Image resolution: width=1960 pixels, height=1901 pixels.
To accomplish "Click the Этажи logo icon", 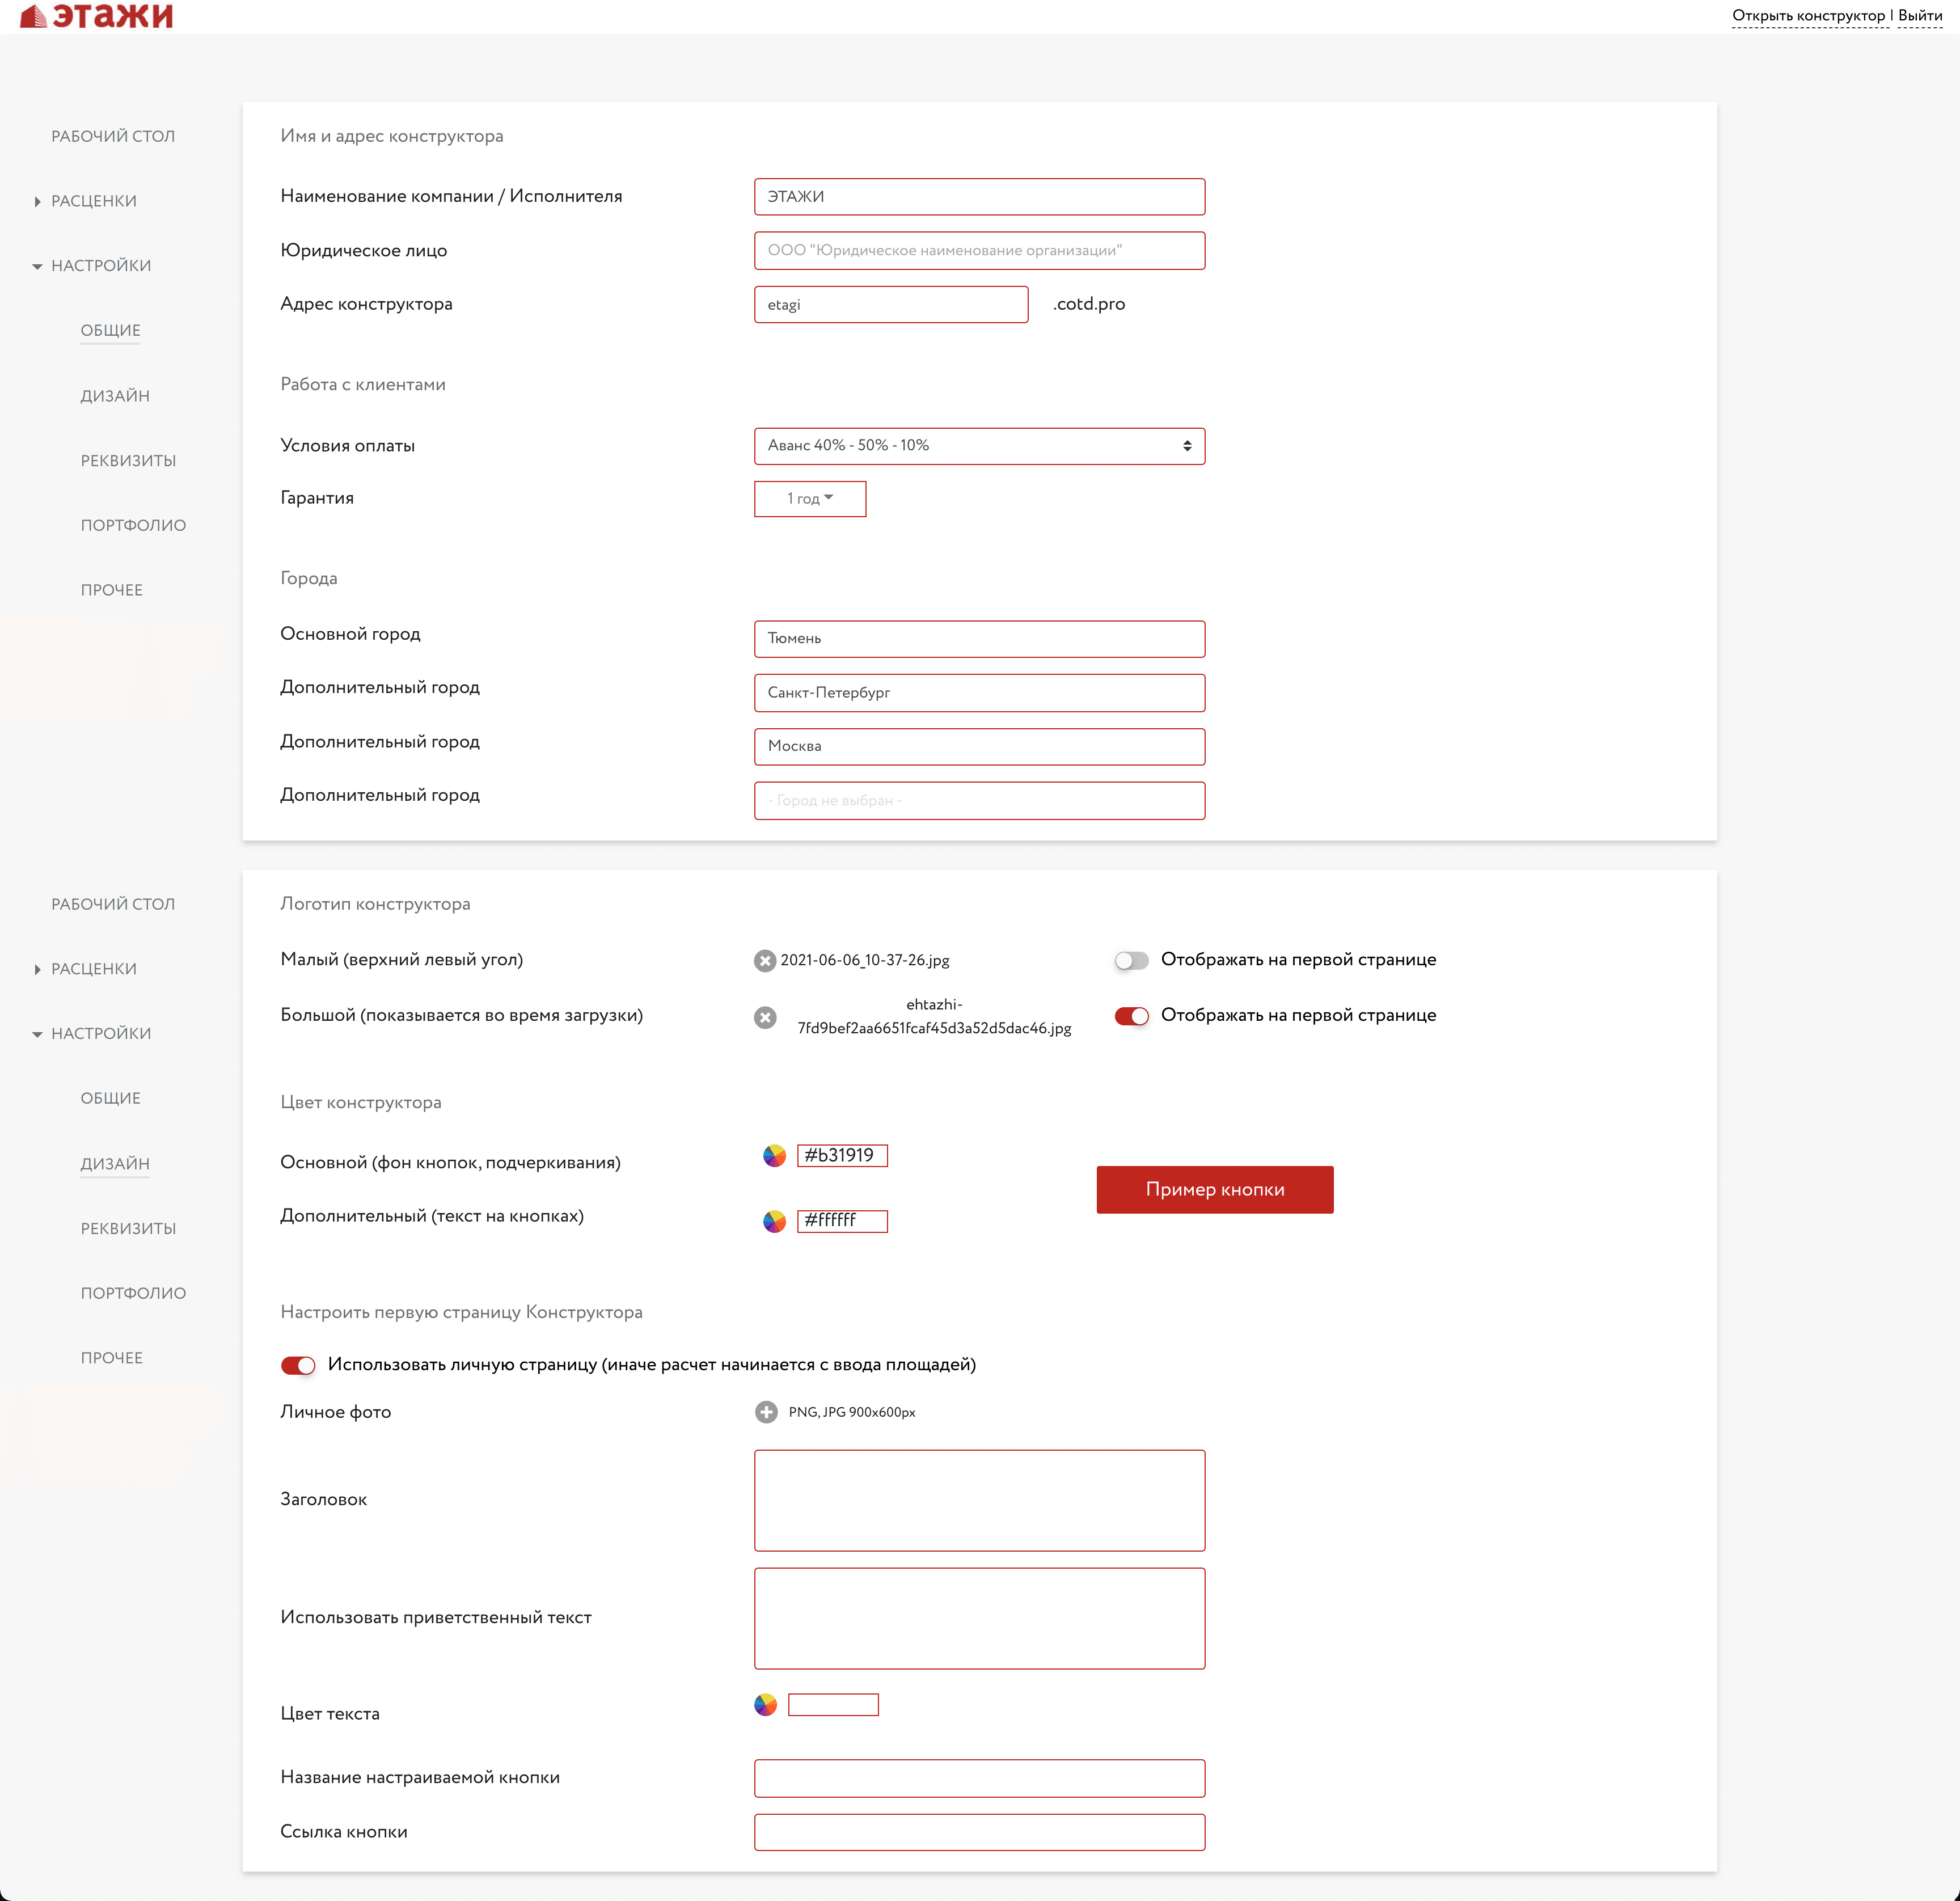I will pyautogui.click(x=34, y=16).
